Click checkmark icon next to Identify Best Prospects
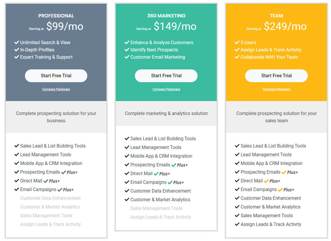This screenshot has height=241, width=331. [127, 50]
